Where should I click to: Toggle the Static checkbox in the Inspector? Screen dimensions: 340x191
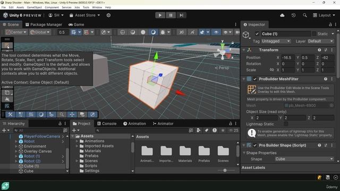[314, 34]
